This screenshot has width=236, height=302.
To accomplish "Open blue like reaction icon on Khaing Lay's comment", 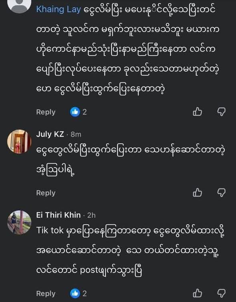I will pos(75,112).
